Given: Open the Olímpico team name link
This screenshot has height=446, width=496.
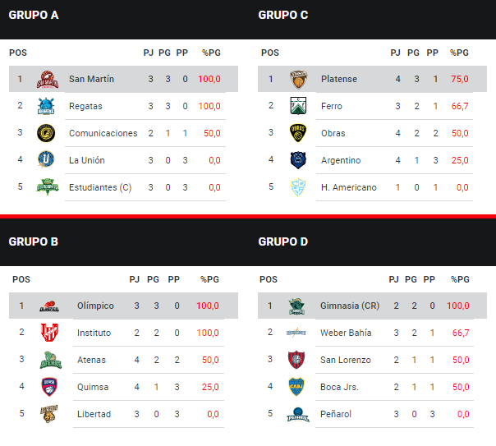Looking at the screenshot, I should click(x=95, y=306).
